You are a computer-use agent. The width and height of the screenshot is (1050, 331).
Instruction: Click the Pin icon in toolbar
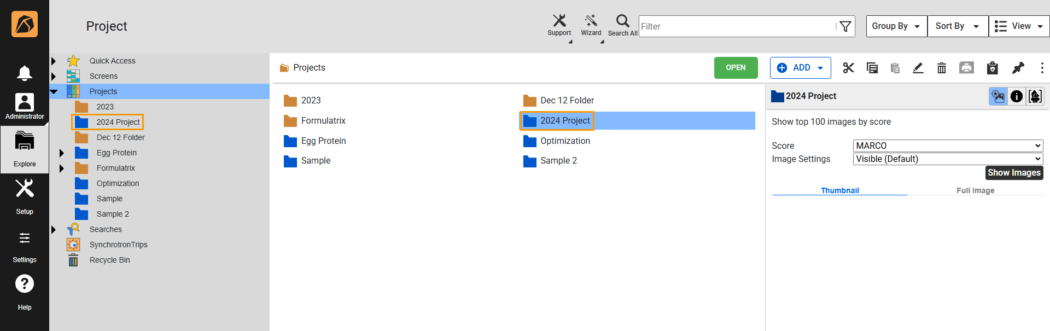coord(1018,68)
